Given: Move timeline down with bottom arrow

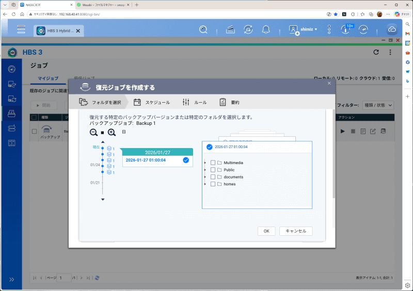Looking at the screenshot, I should pyautogui.click(x=103, y=199).
